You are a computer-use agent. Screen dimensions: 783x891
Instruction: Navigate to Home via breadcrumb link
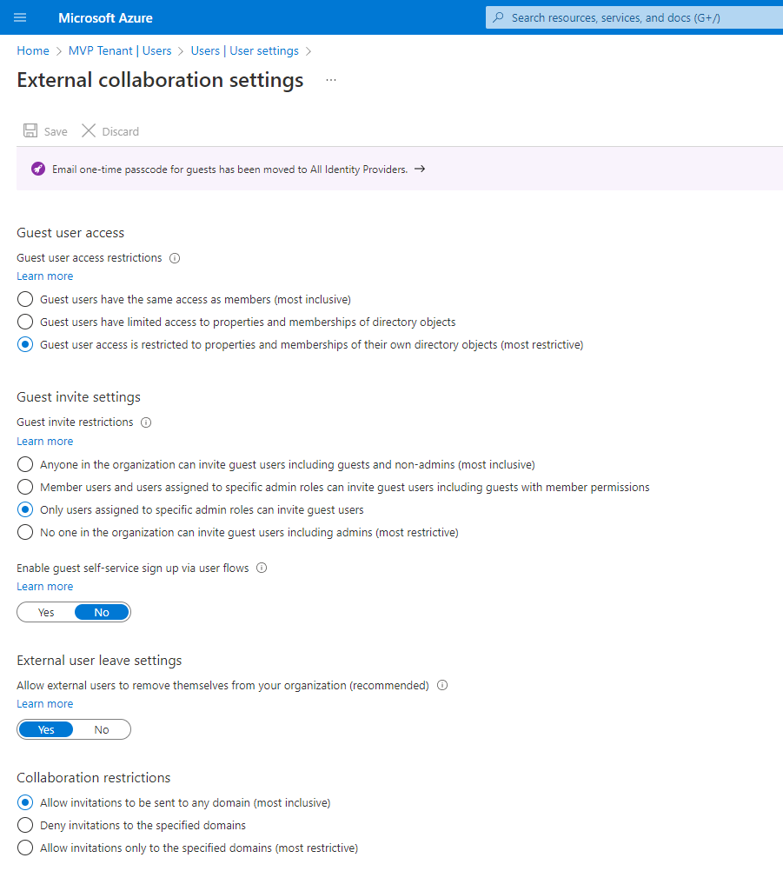(32, 50)
